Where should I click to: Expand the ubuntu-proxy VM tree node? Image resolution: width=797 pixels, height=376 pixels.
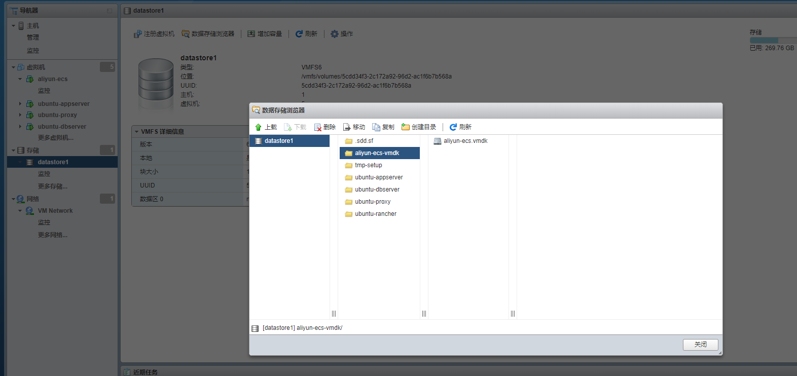coord(20,115)
